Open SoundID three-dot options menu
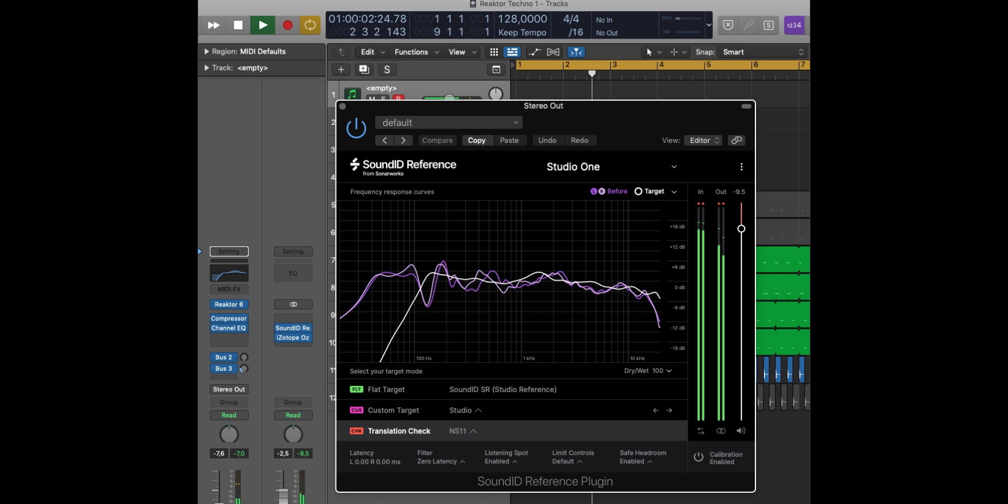Screen dimensions: 1008x504 [x=741, y=167]
